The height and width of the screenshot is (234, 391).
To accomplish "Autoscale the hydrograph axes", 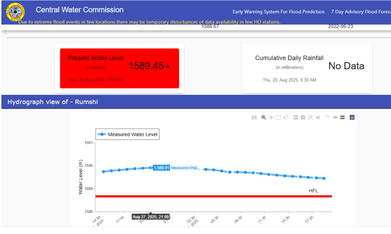I will point(310,117).
